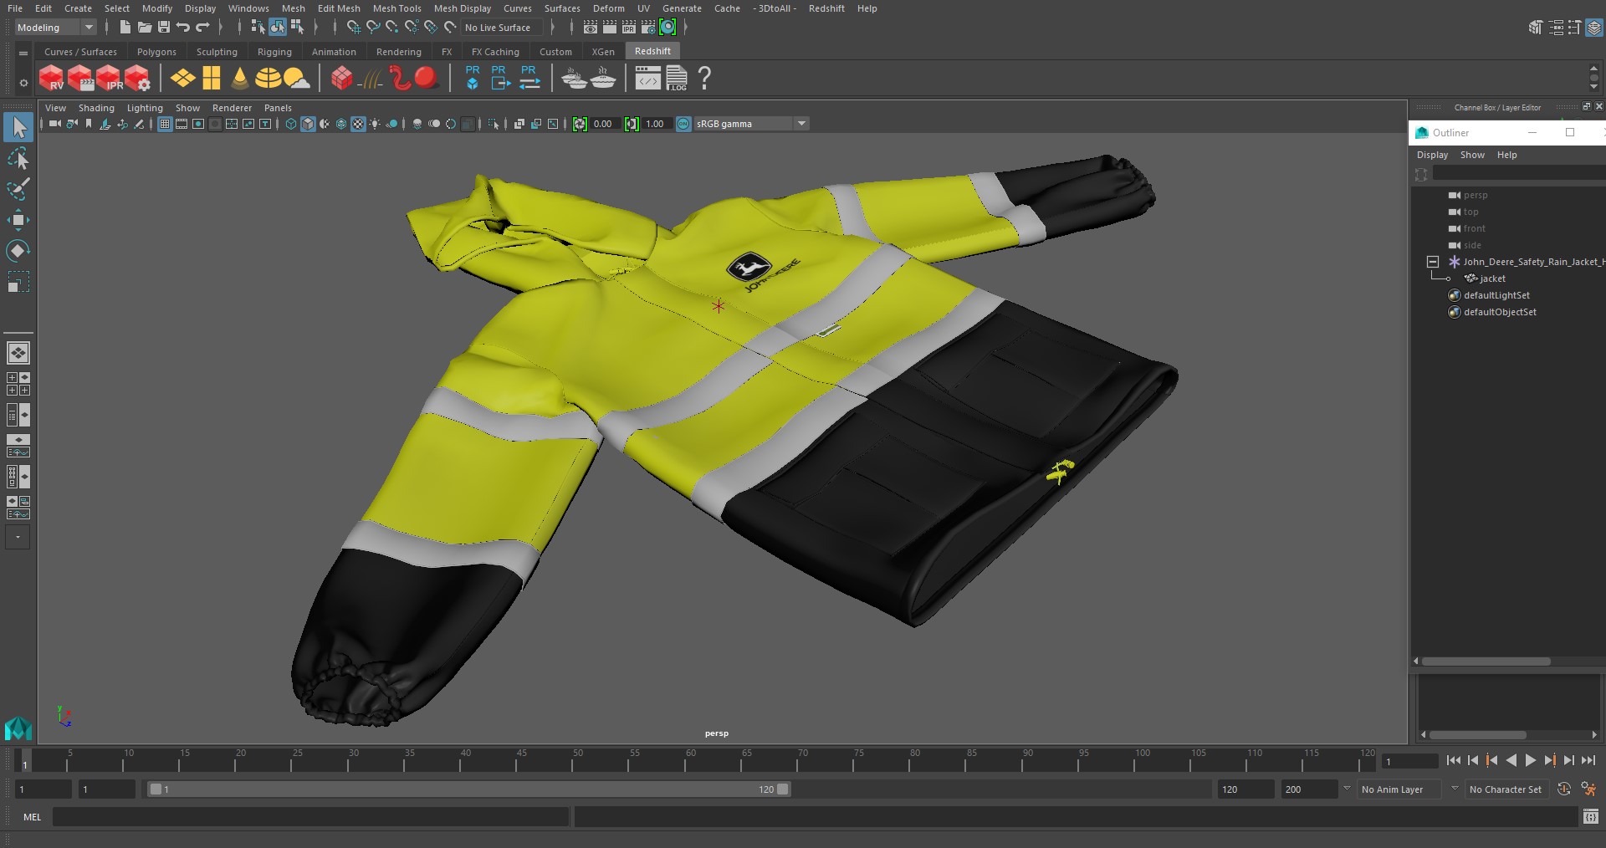1606x848 pixels.
Task: Toggle view transform ON button
Action: click(x=683, y=124)
